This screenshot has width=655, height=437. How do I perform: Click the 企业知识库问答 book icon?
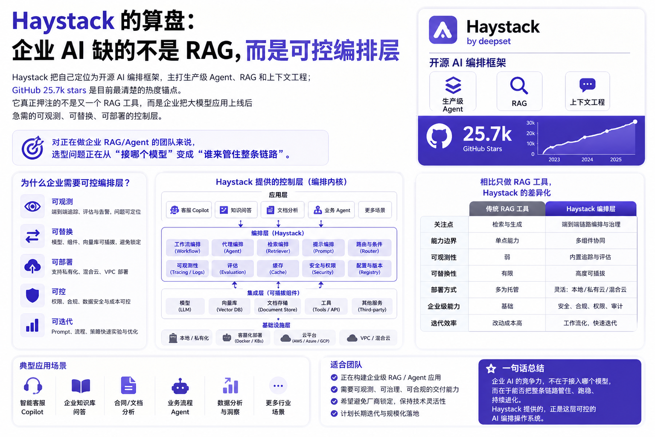(x=81, y=386)
